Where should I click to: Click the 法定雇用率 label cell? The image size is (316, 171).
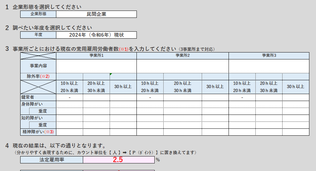point(51,160)
